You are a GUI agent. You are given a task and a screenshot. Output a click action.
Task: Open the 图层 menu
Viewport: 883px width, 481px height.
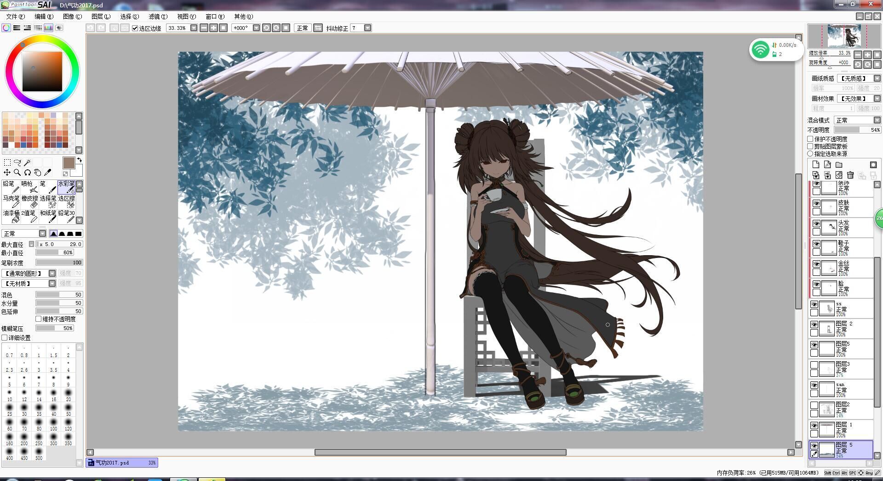101,17
